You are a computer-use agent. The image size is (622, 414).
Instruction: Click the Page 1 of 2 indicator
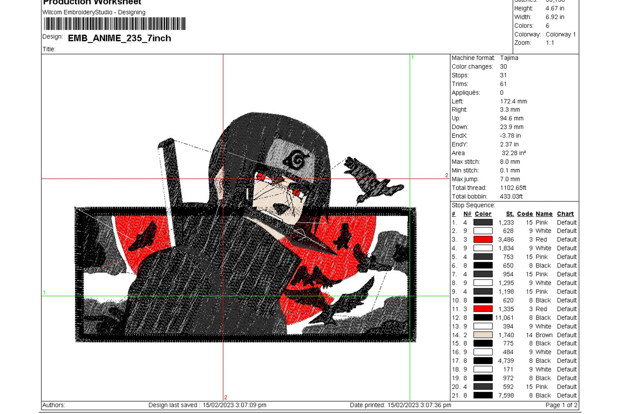pos(561,405)
